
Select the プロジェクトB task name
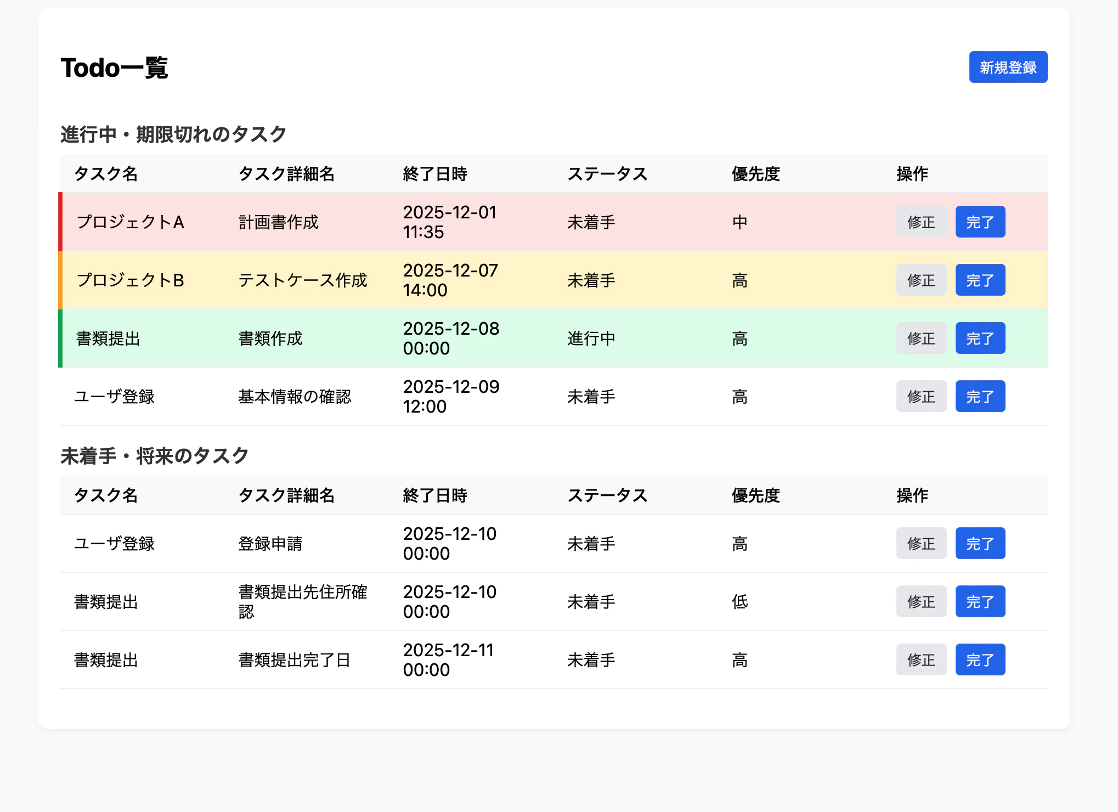[130, 280]
